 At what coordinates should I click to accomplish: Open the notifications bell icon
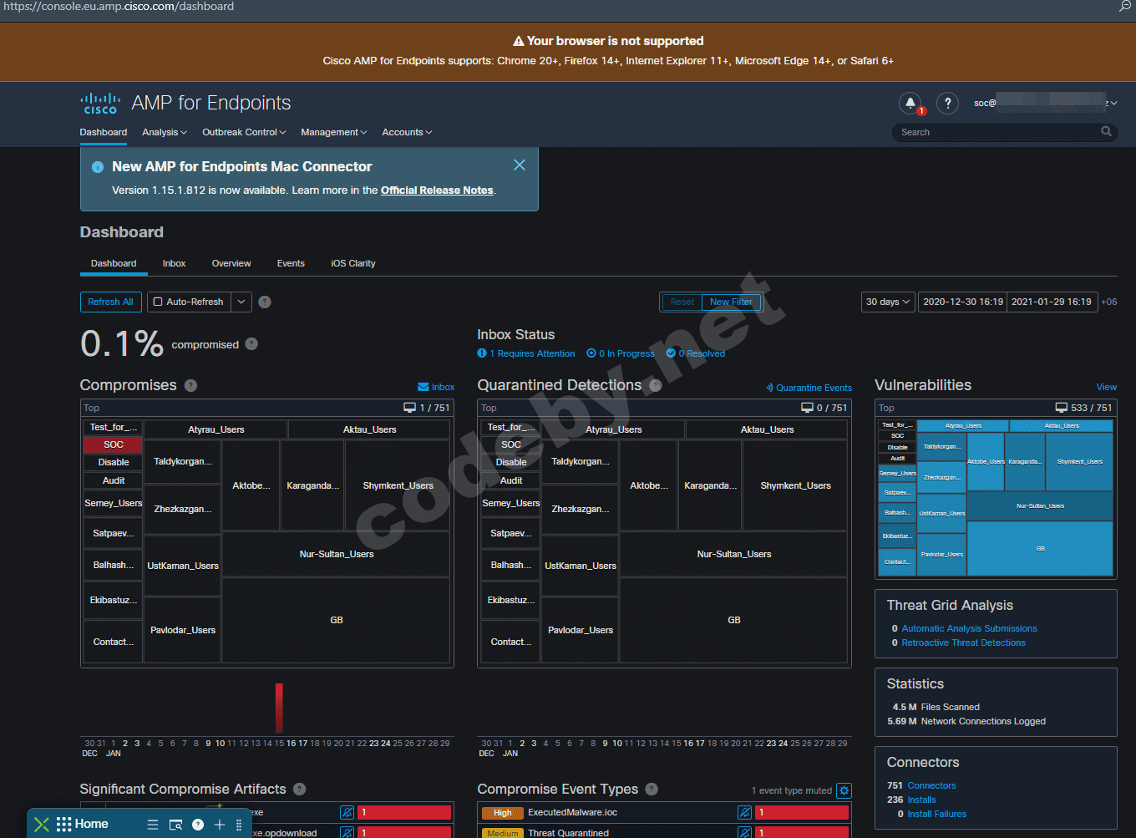pyautogui.click(x=910, y=103)
